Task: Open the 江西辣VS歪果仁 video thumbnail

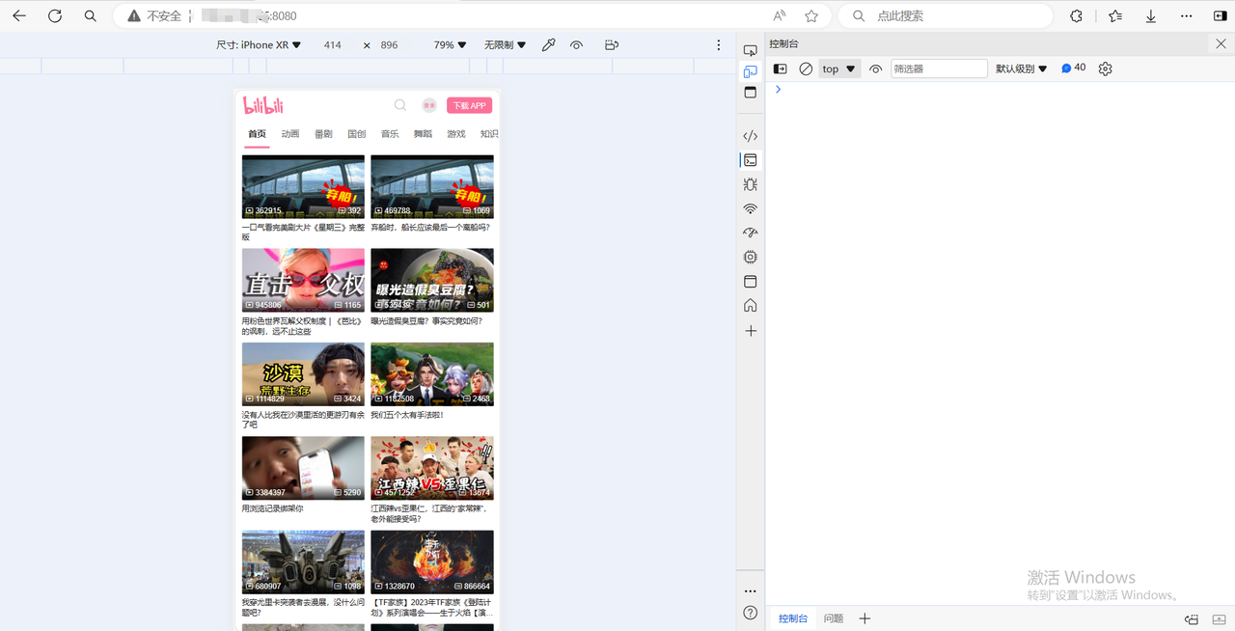Action: (x=432, y=468)
